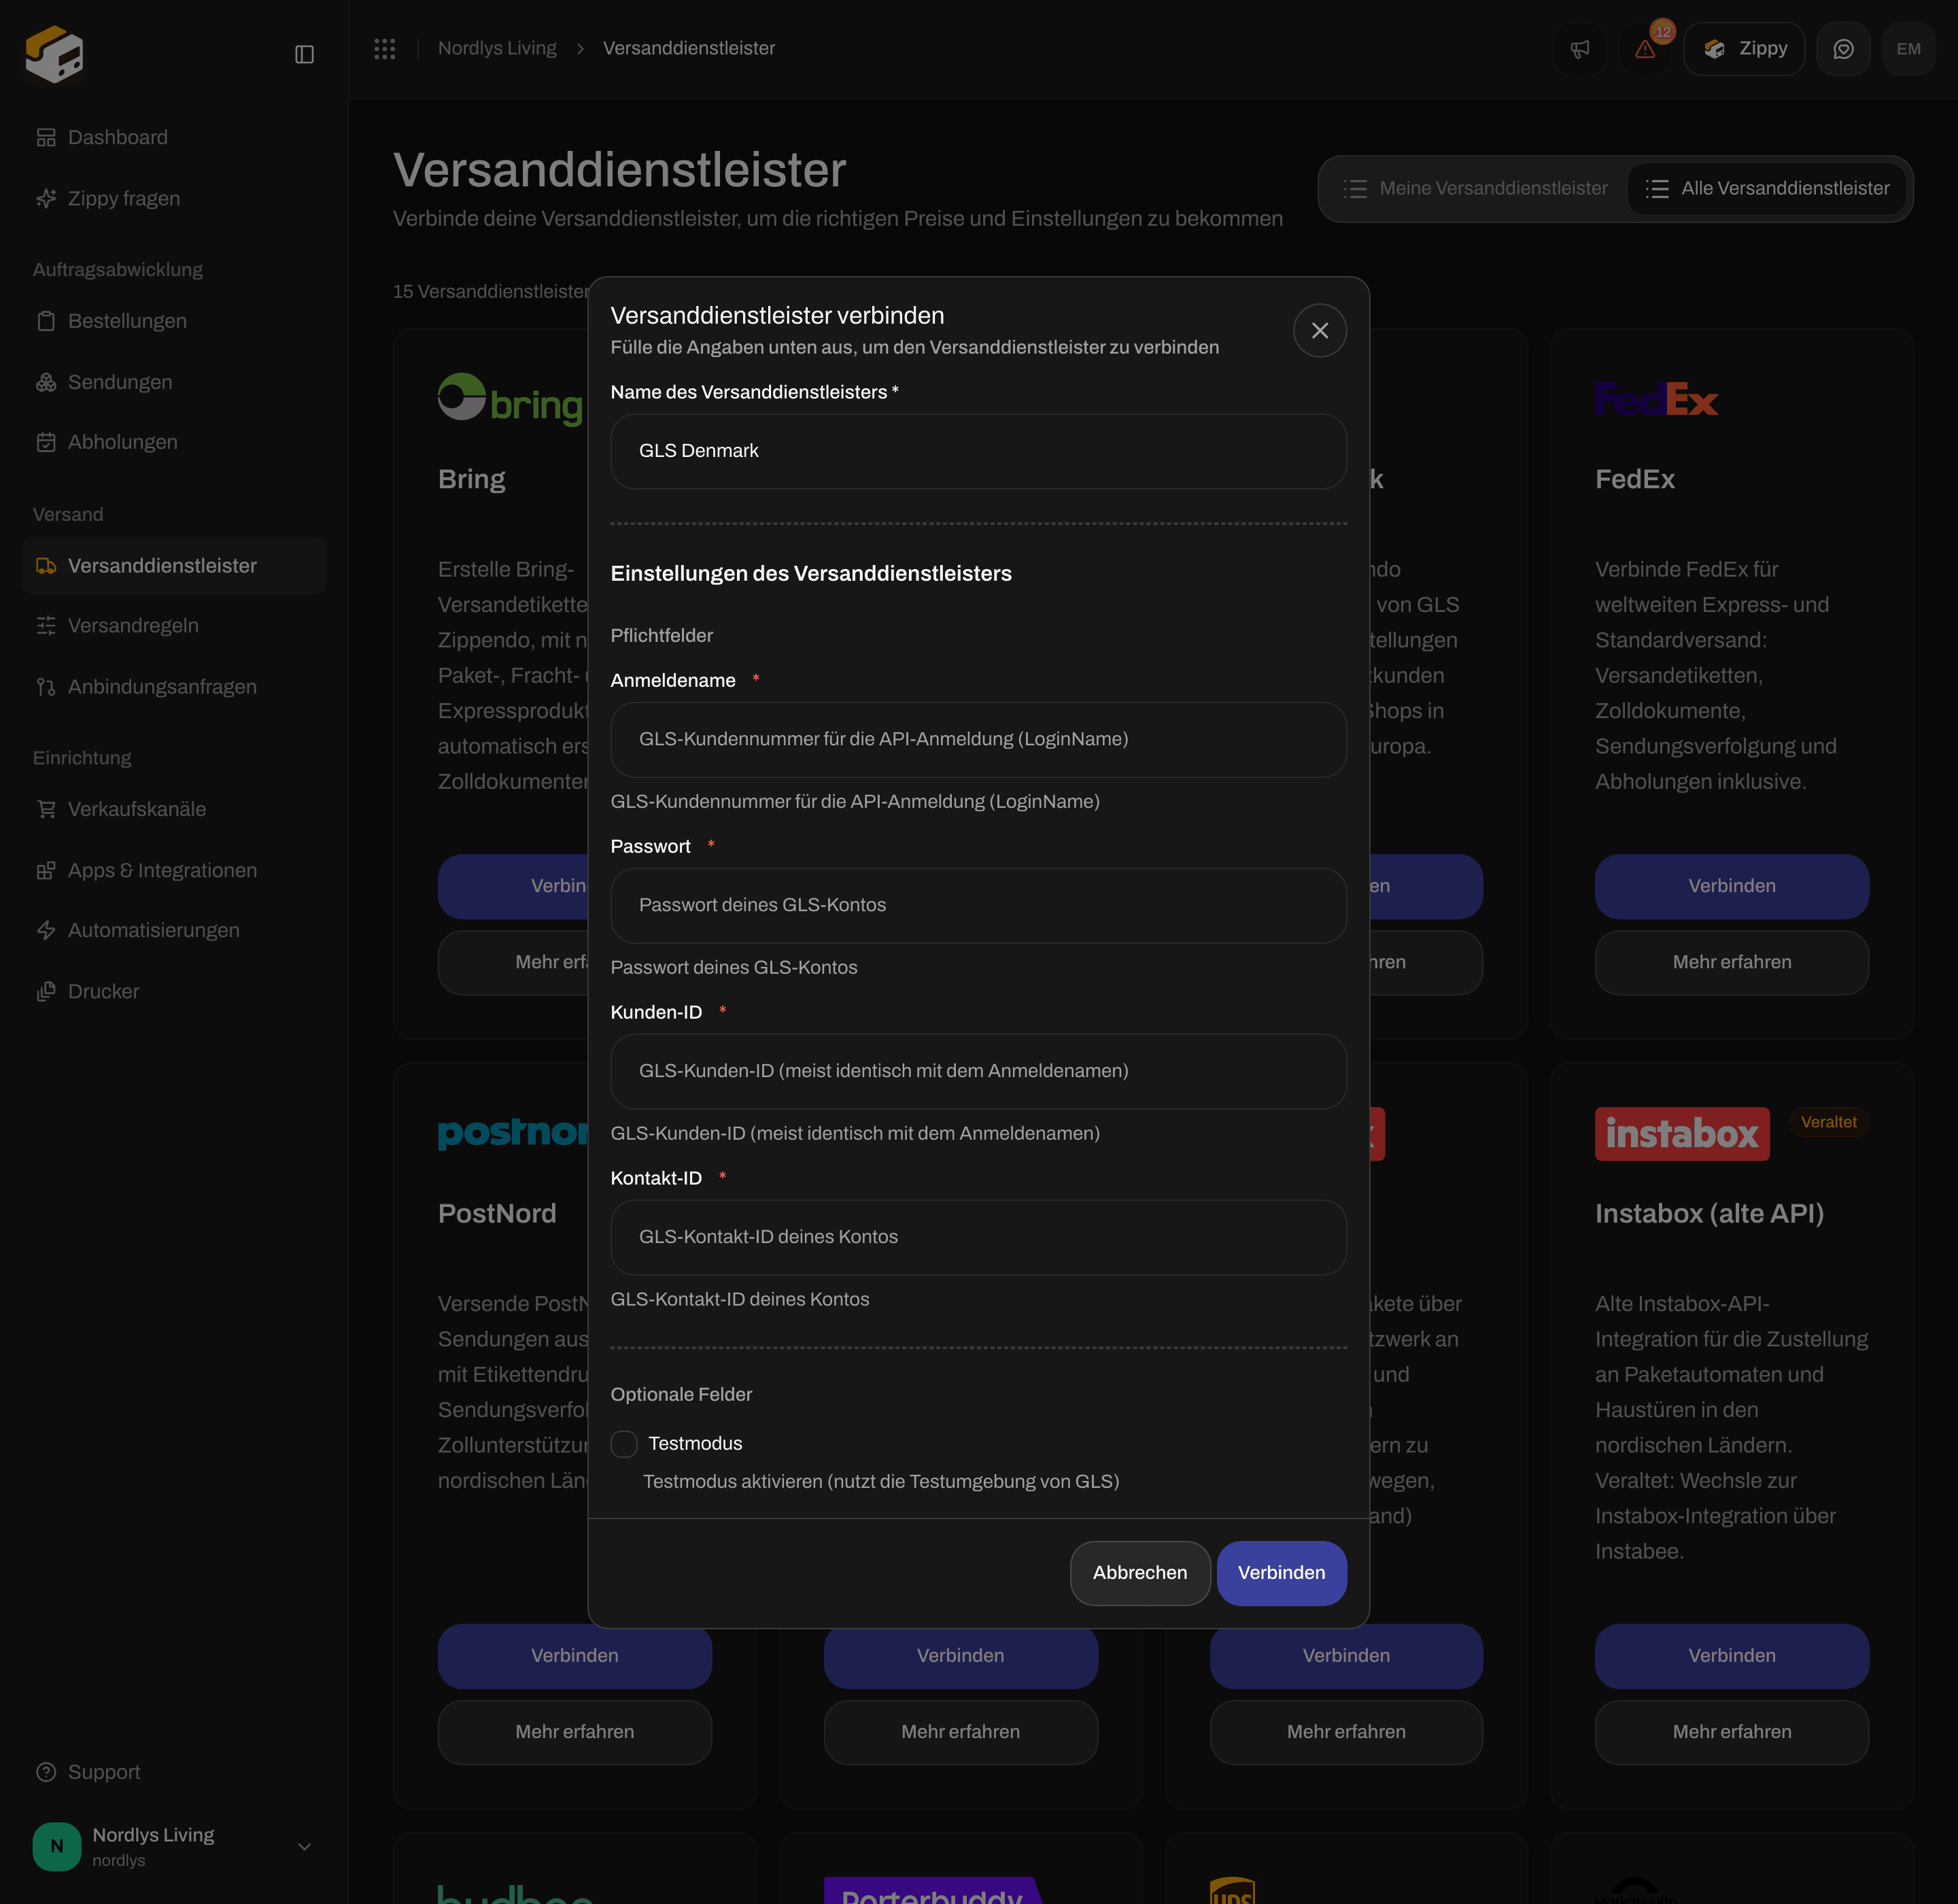Viewport: 1958px width, 1904px height.
Task: Go to Sendungen
Action: (x=175, y=382)
